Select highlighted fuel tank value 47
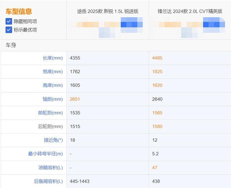The width and height of the screenshot is (231, 188). [x=155, y=167]
